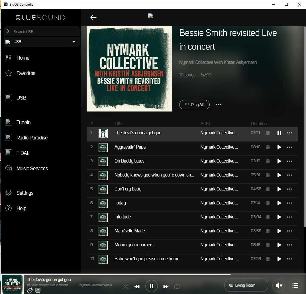Viewport: 306px width, 294px height.
Task: Play track Mam'selle Marie
Action: (279, 231)
